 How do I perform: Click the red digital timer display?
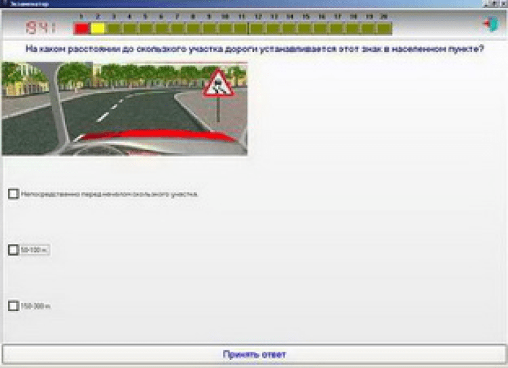[x=41, y=28]
